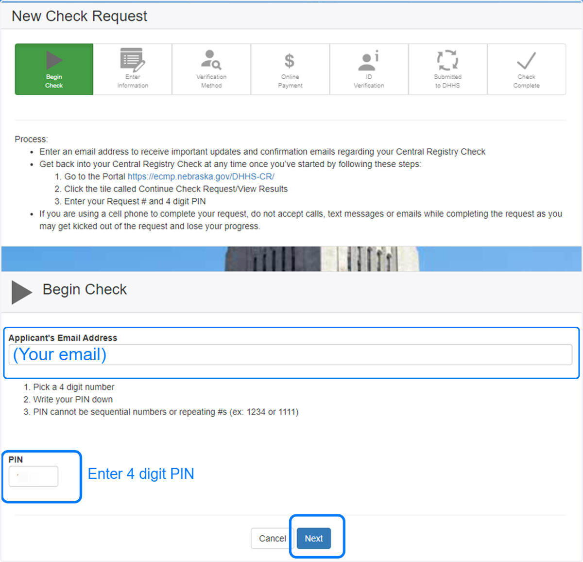Viewport: 583px width, 562px height.
Task: Open the ecmp.nebraska.gov/DHHS-CR portal link
Action: 201,176
